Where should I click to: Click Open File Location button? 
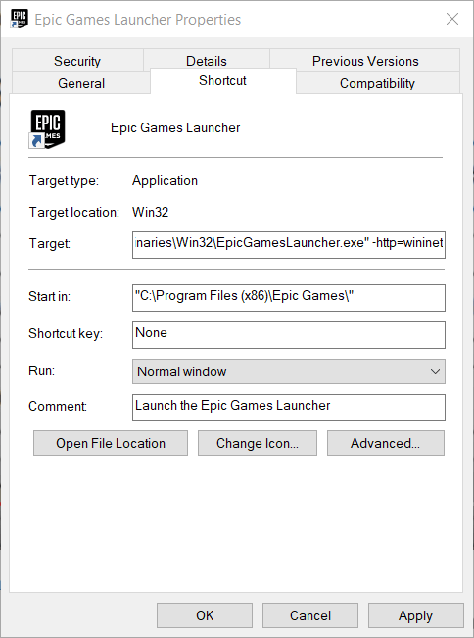point(111,443)
